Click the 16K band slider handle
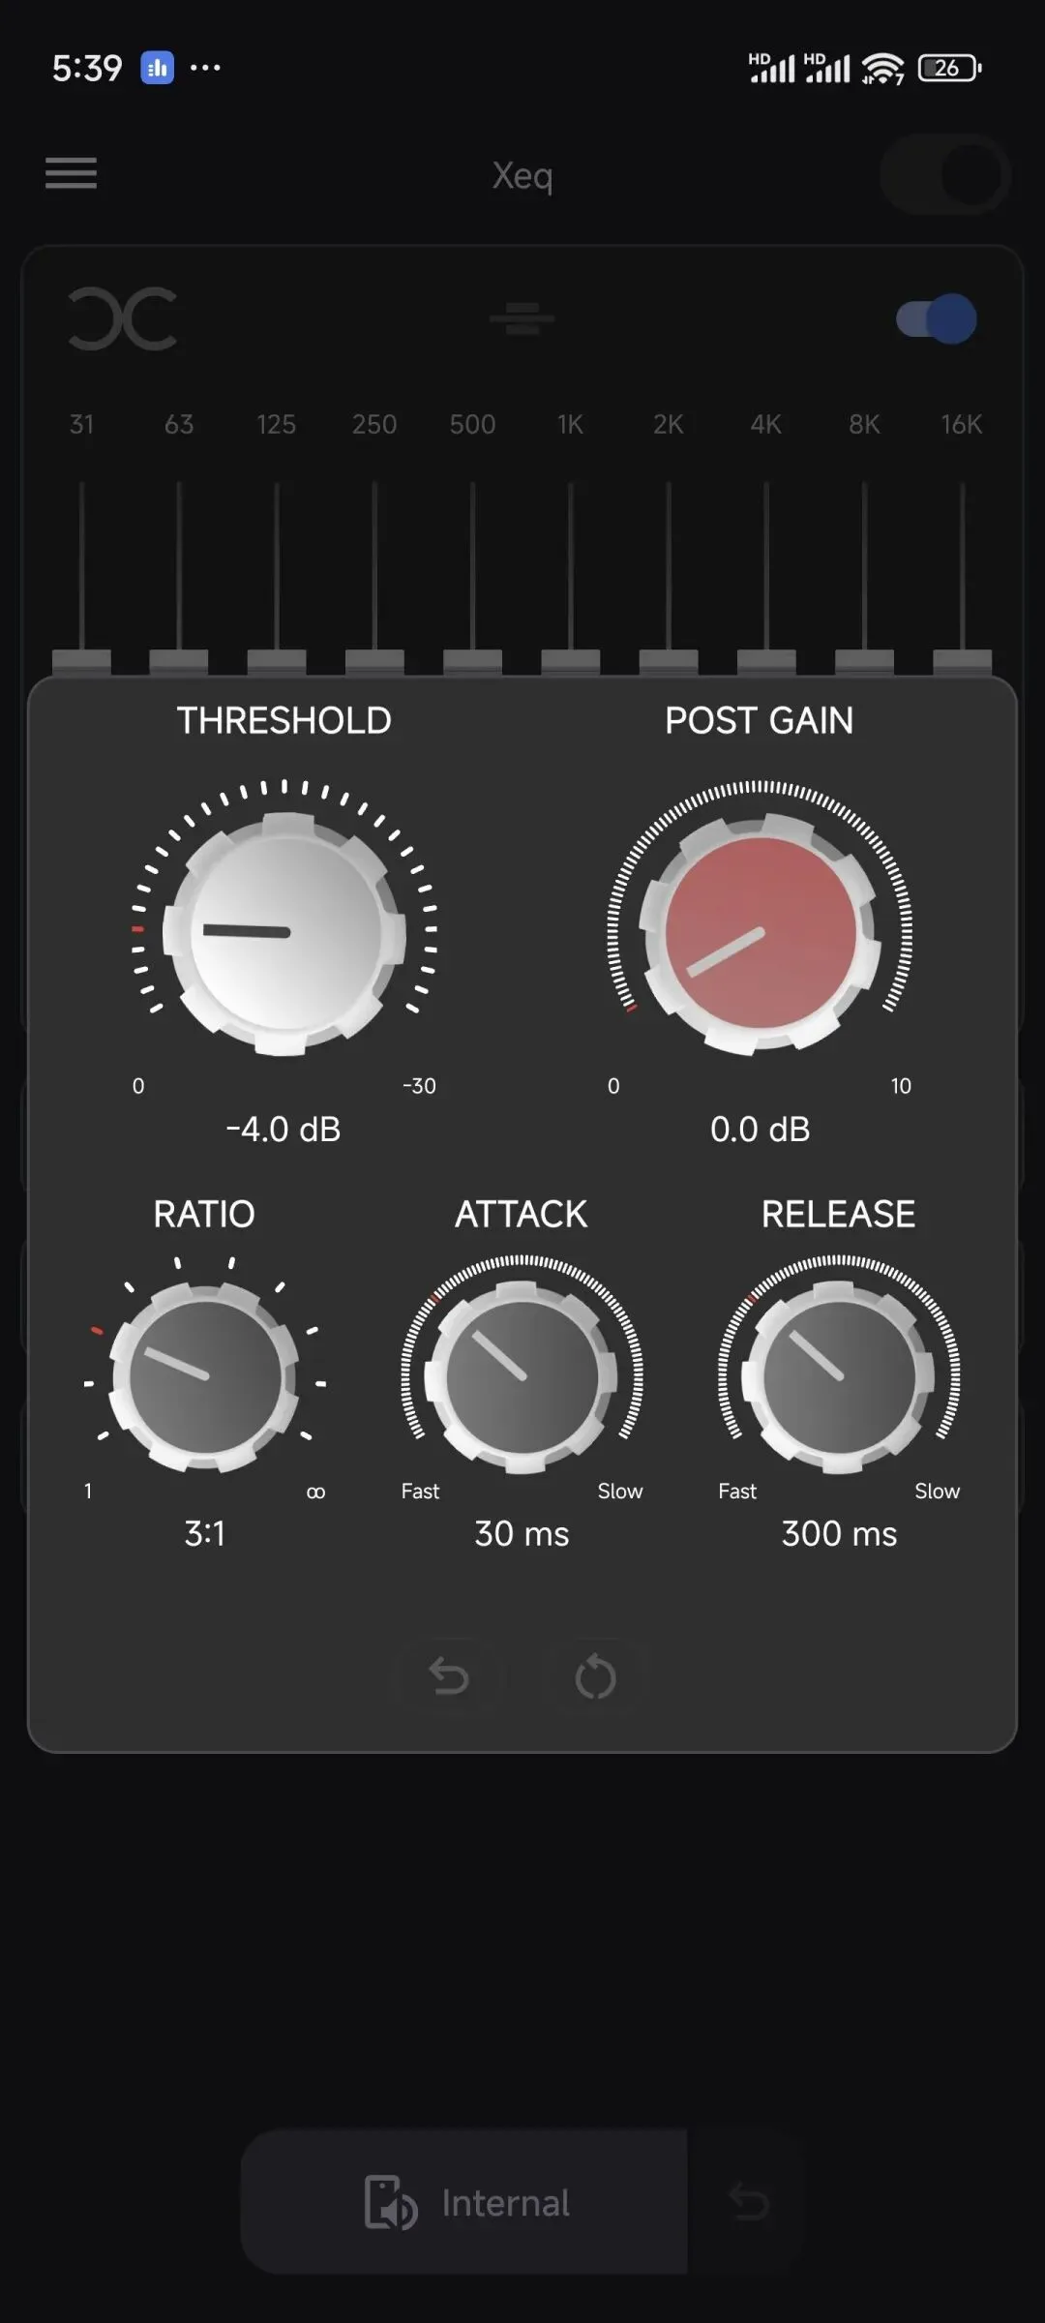Image resolution: width=1045 pixels, height=2323 pixels. [x=962, y=662]
